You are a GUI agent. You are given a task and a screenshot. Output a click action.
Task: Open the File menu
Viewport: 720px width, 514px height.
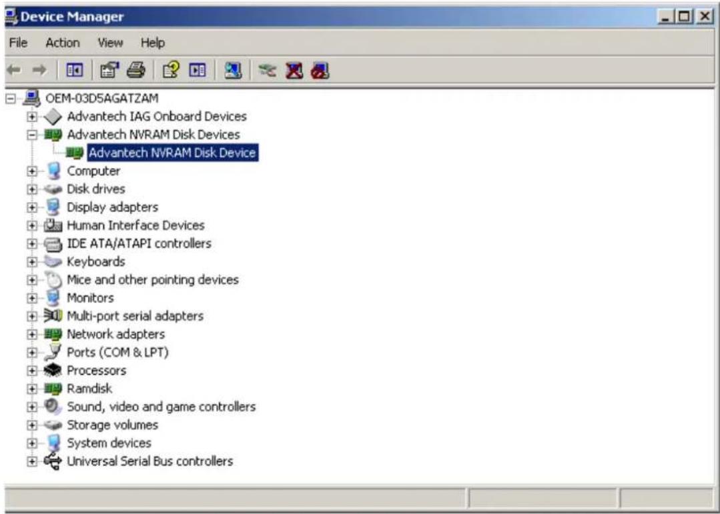18,43
